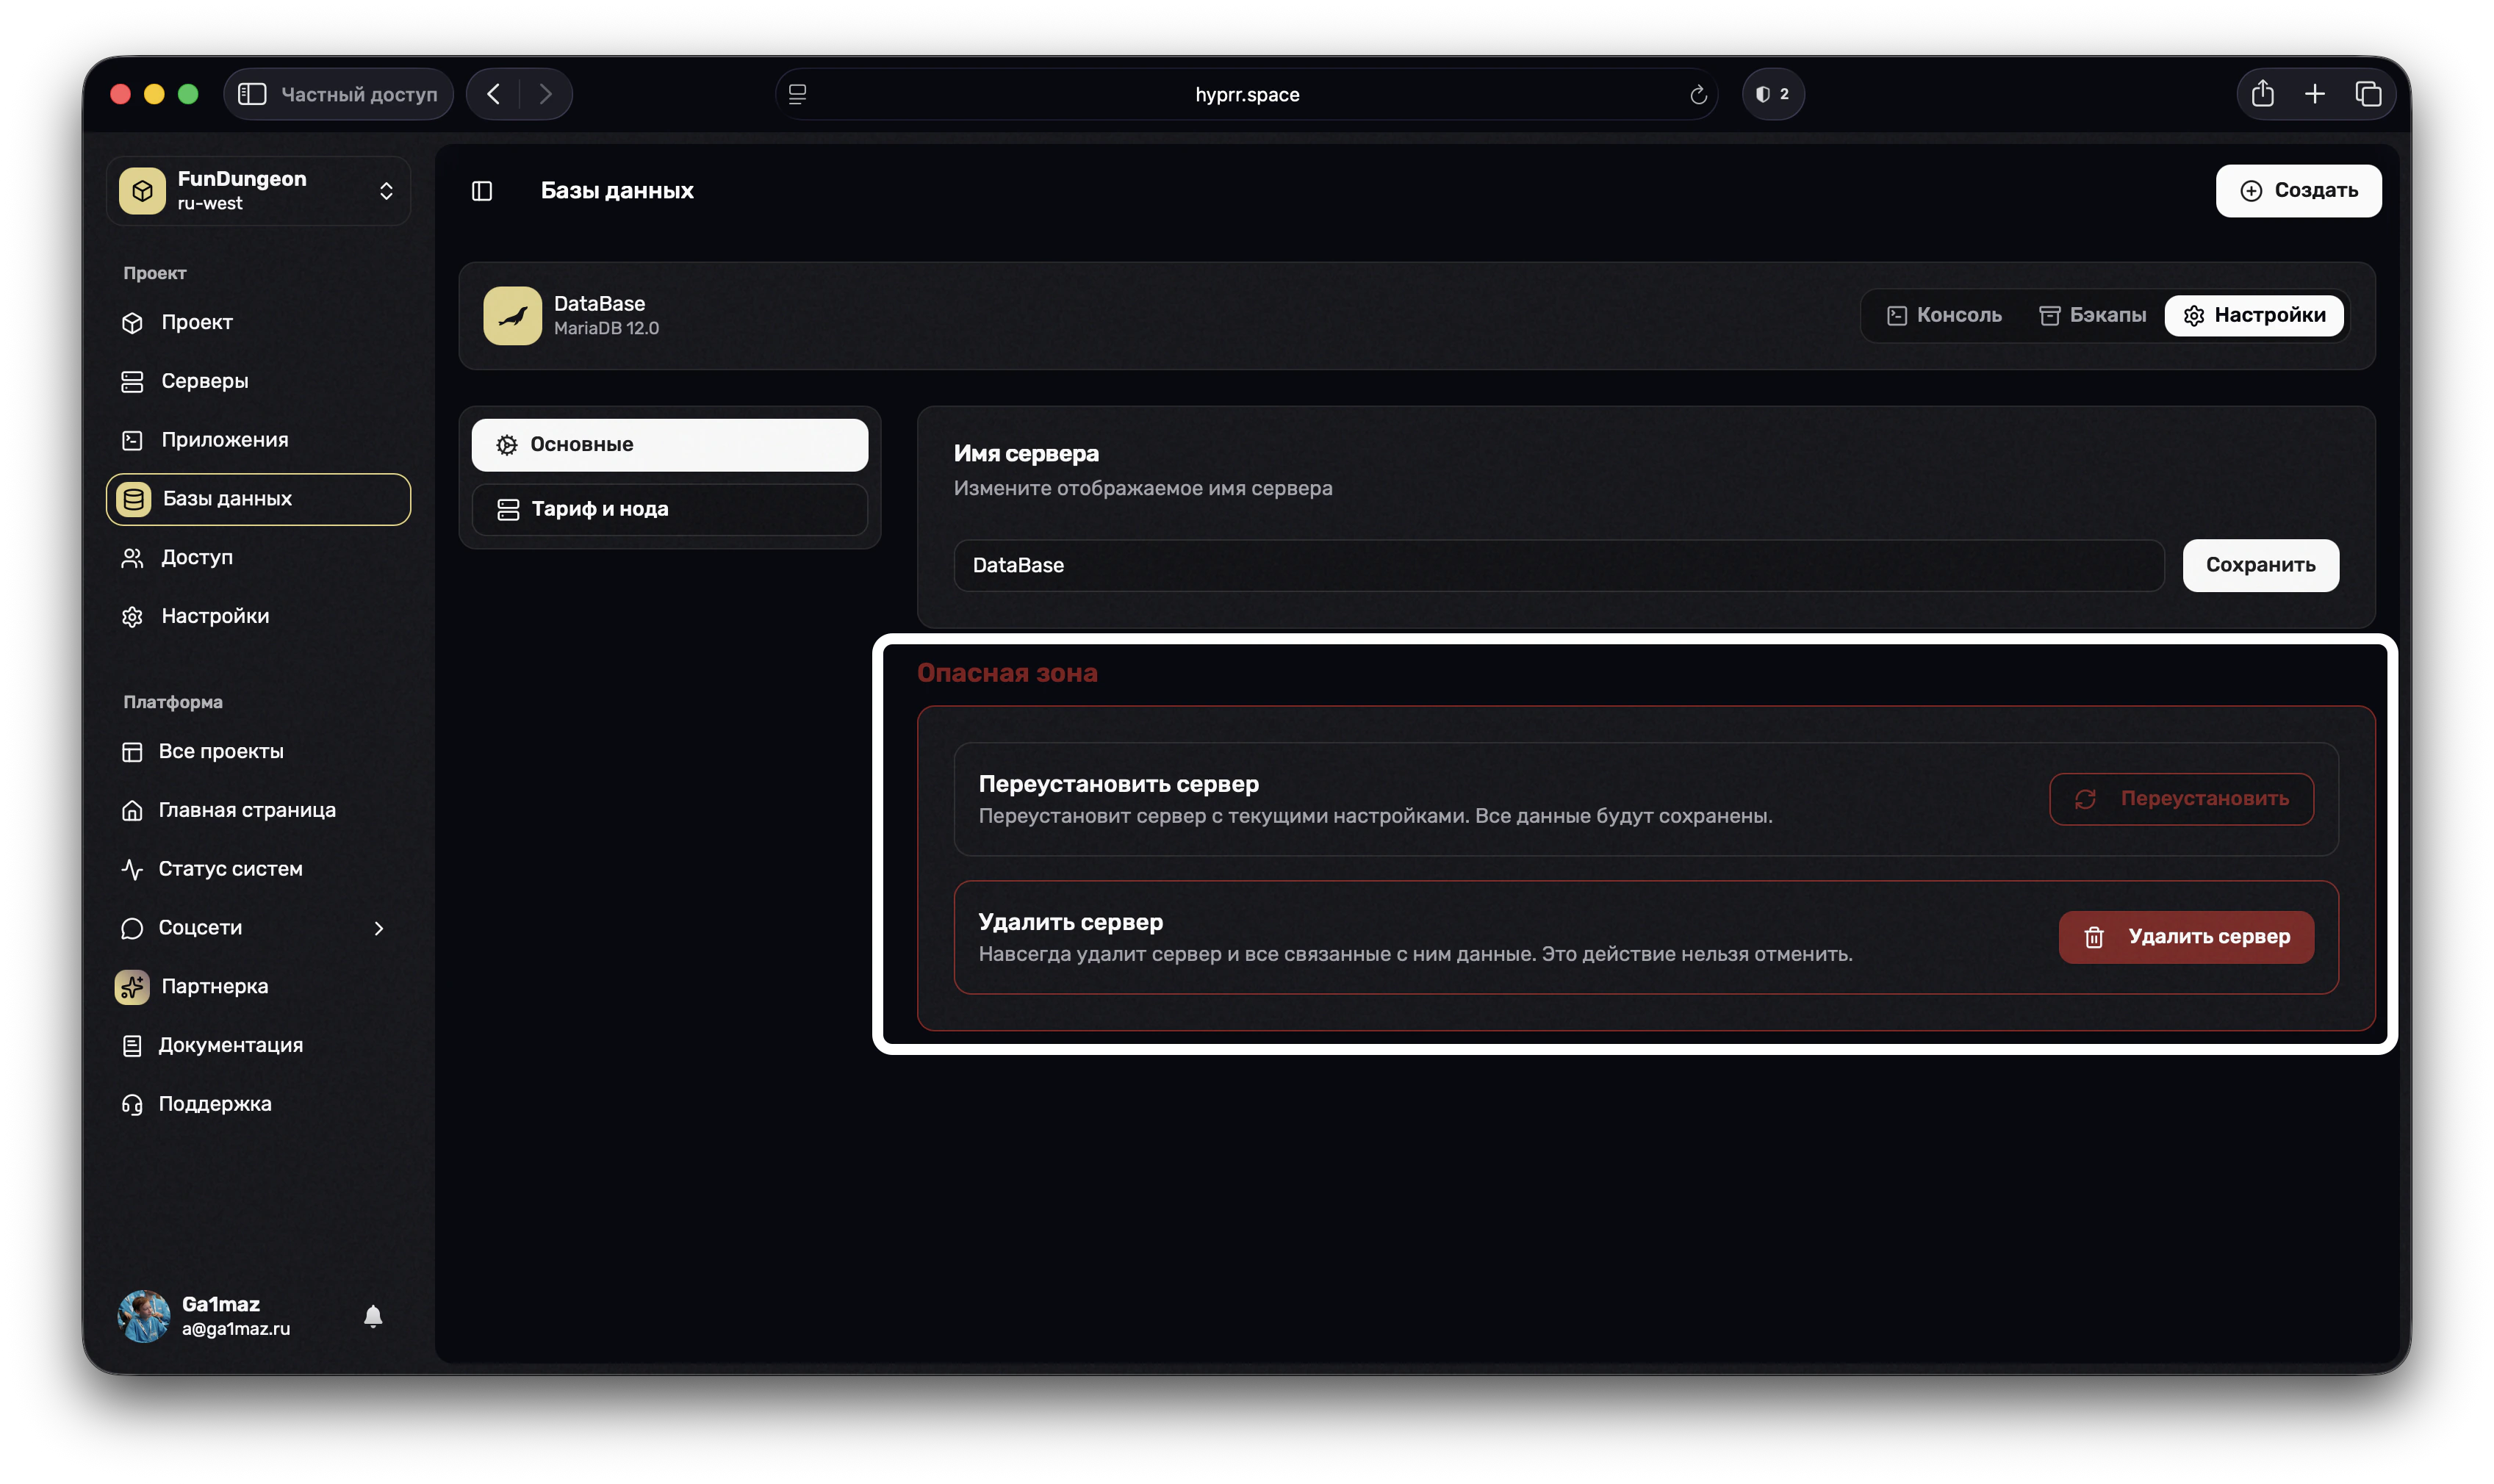Click the Доступ users icon
The height and width of the screenshot is (1484, 2494).
click(132, 558)
